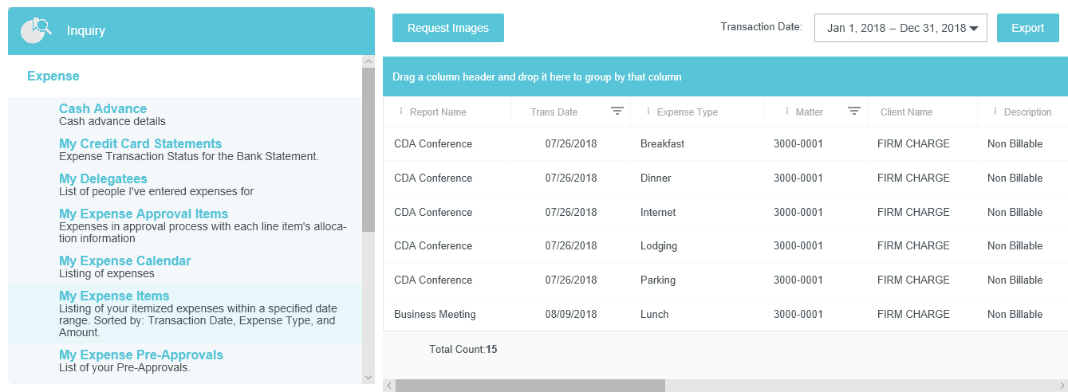Click the Matter column grip icon
The width and height of the screenshot is (1068, 392).
point(786,112)
